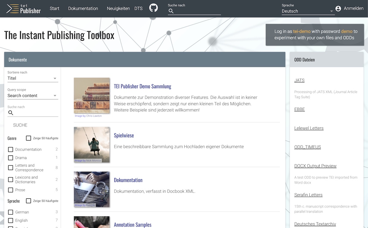Click the TEI Publisher logo

coord(24,9)
